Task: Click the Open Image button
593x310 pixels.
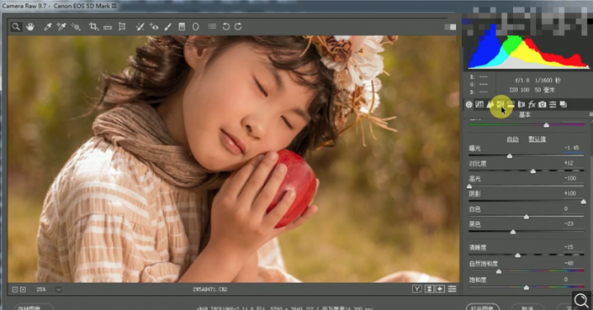Action: (482, 307)
